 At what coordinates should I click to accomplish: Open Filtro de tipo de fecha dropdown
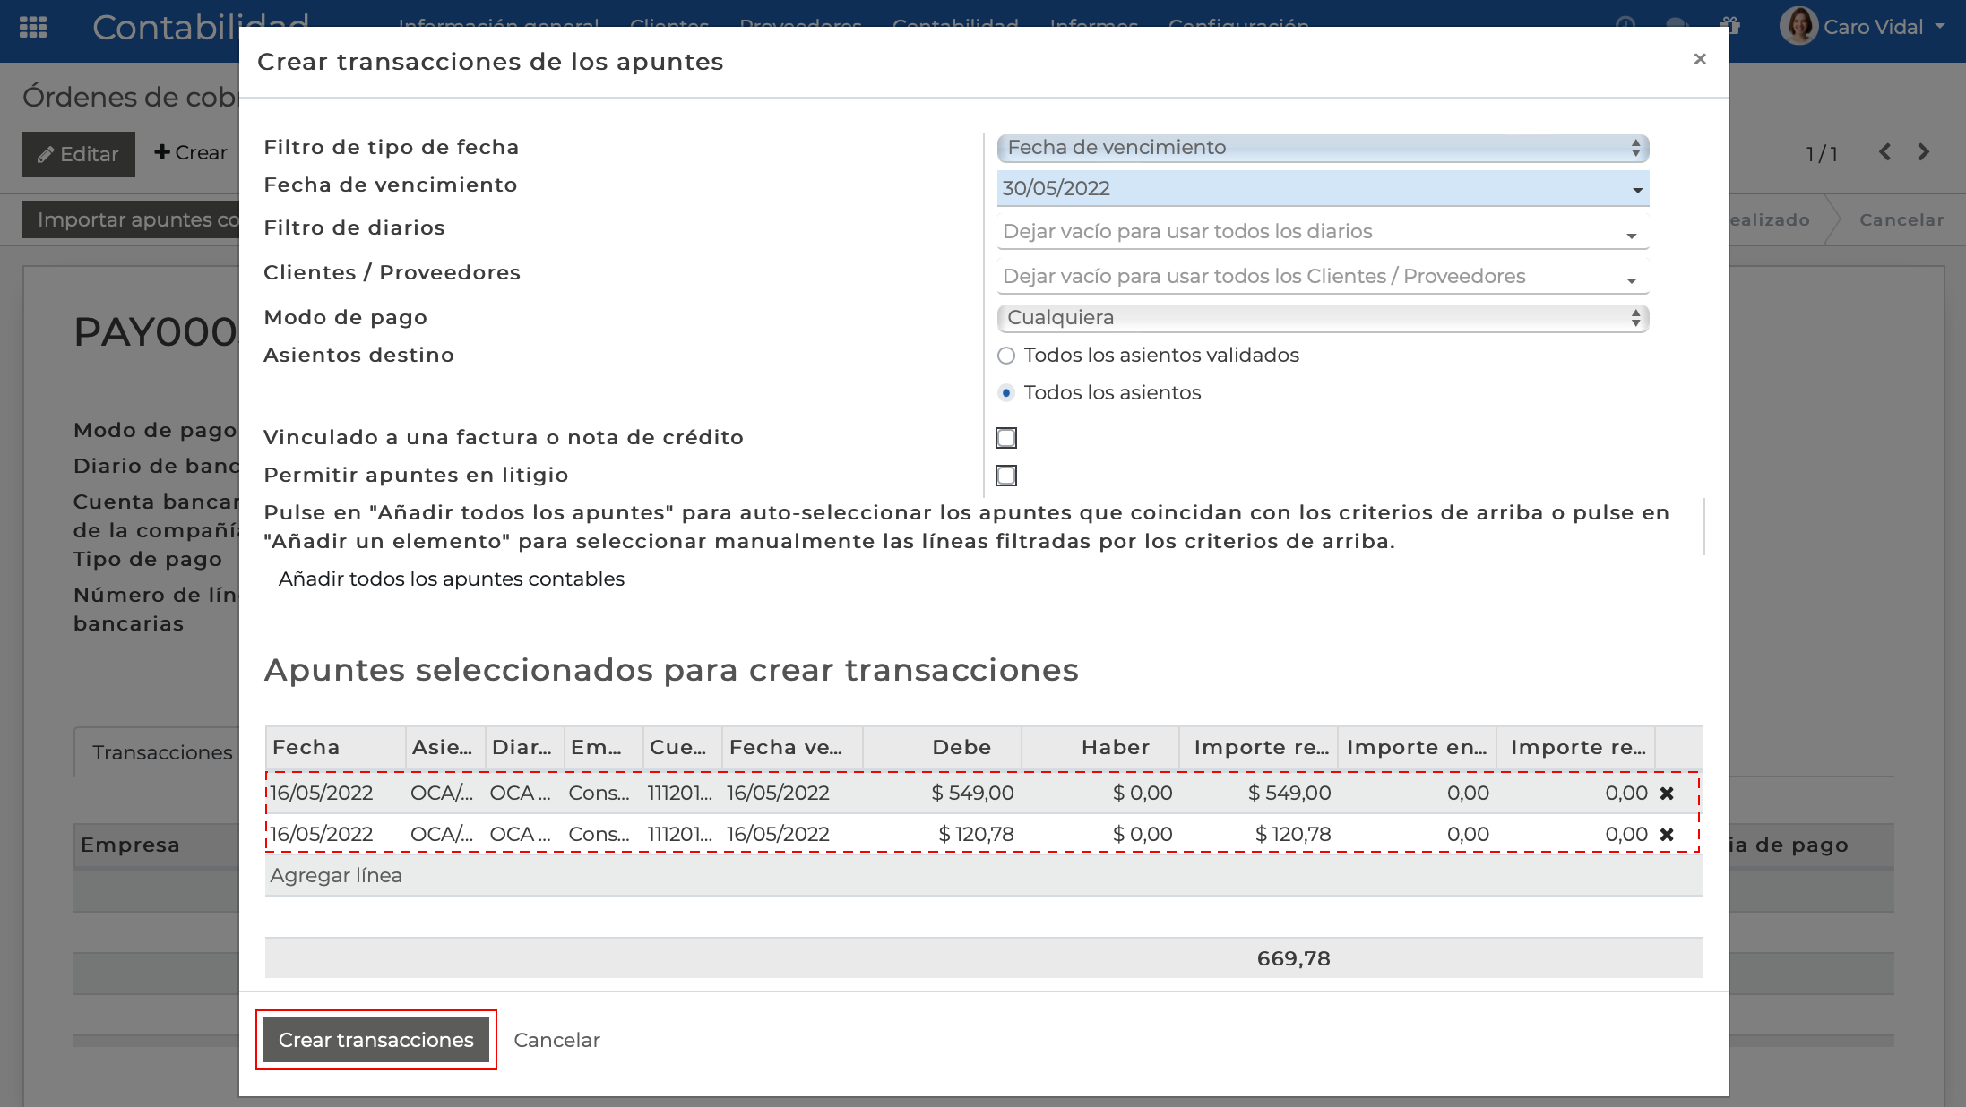tap(1322, 148)
